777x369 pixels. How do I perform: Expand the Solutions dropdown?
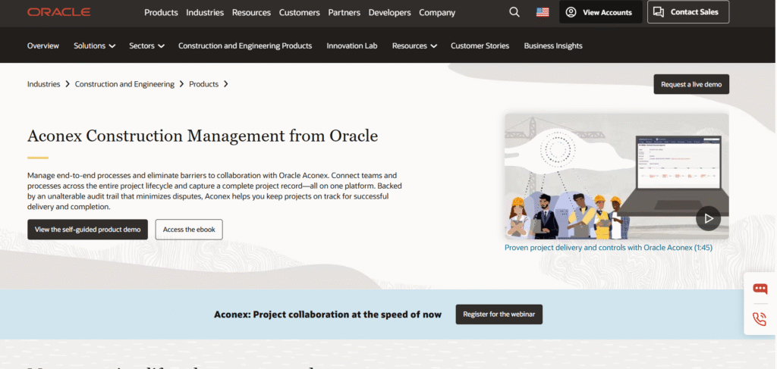tap(94, 45)
